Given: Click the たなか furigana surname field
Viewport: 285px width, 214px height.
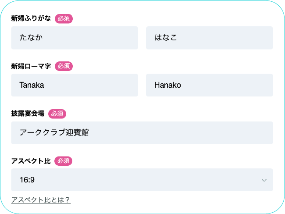Looking at the screenshot, I should click(x=75, y=38).
